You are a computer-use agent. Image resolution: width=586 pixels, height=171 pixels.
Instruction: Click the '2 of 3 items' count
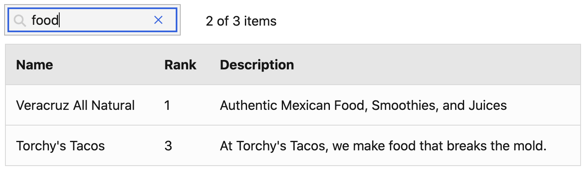[x=241, y=21]
